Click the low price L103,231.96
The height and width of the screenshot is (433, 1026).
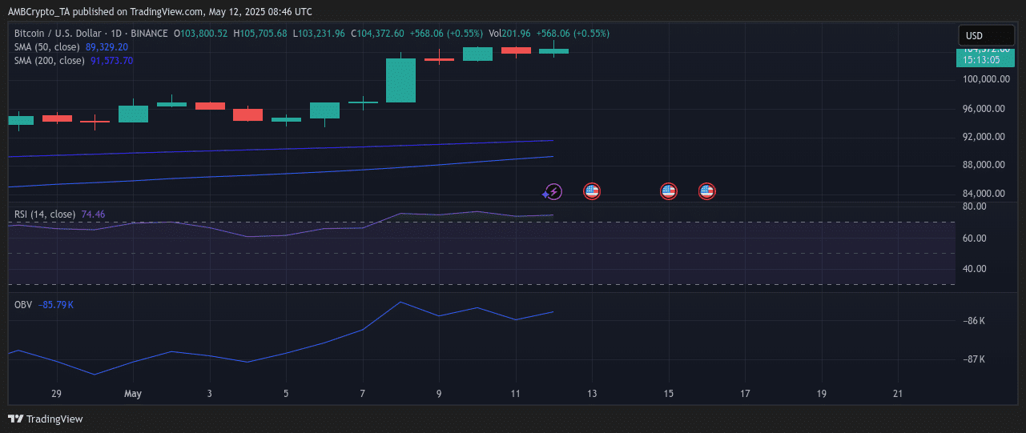tap(319, 34)
